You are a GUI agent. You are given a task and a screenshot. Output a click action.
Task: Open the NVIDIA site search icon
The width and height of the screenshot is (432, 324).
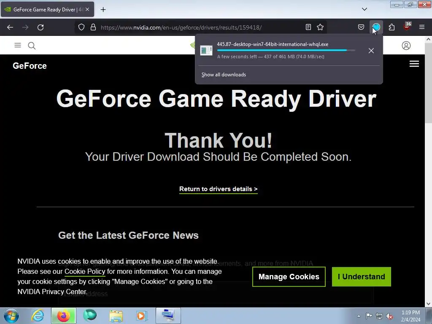[32, 46]
